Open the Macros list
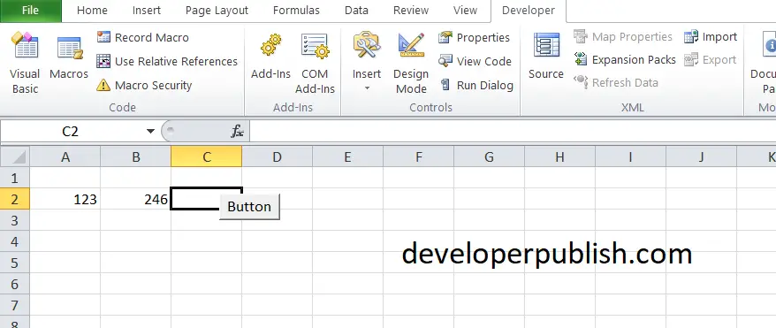776x328 pixels. (x=69, y=58)
